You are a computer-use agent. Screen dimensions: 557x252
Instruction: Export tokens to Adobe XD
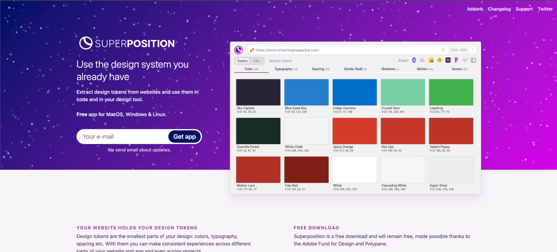pos(448,60)
